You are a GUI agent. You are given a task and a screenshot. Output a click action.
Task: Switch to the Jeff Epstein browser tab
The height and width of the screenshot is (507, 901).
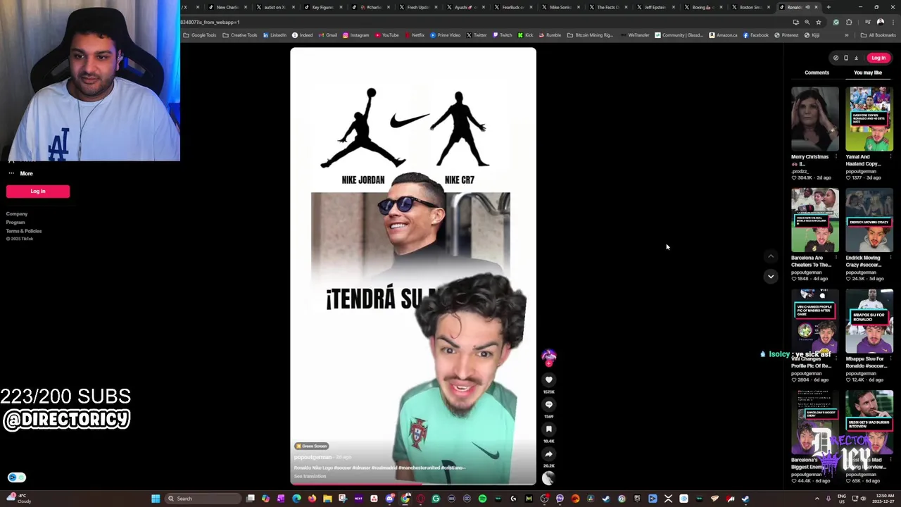click(655, 7)
